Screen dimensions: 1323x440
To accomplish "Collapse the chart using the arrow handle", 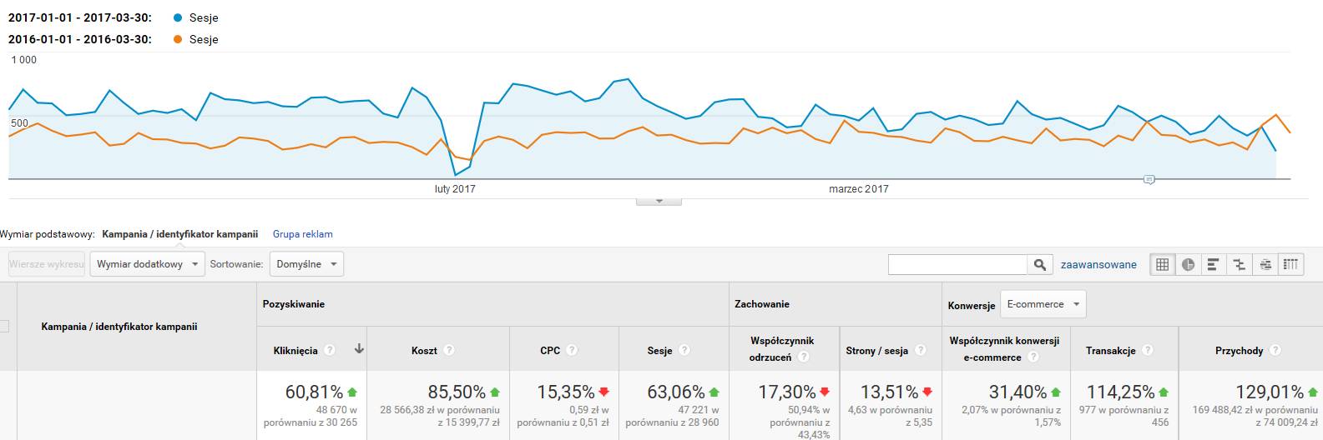I will (659, 201).
